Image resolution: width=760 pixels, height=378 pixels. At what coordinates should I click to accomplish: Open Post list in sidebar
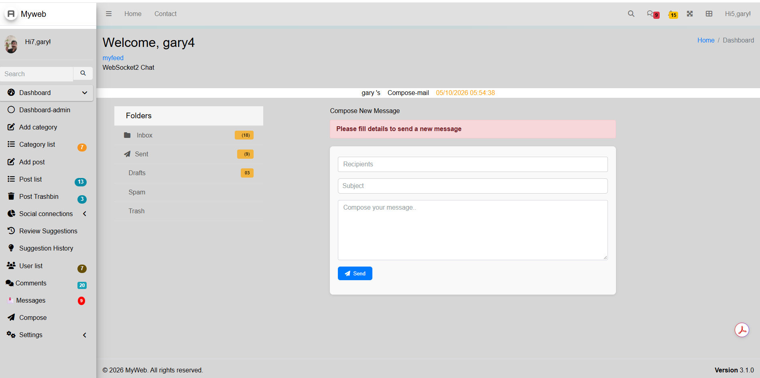47,179
